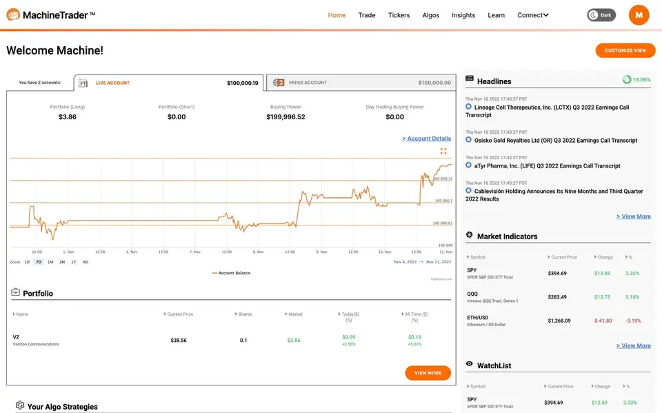662x413 pixels.
Task: Select SPY row in Market Indicators
Action: coord(558,273)
